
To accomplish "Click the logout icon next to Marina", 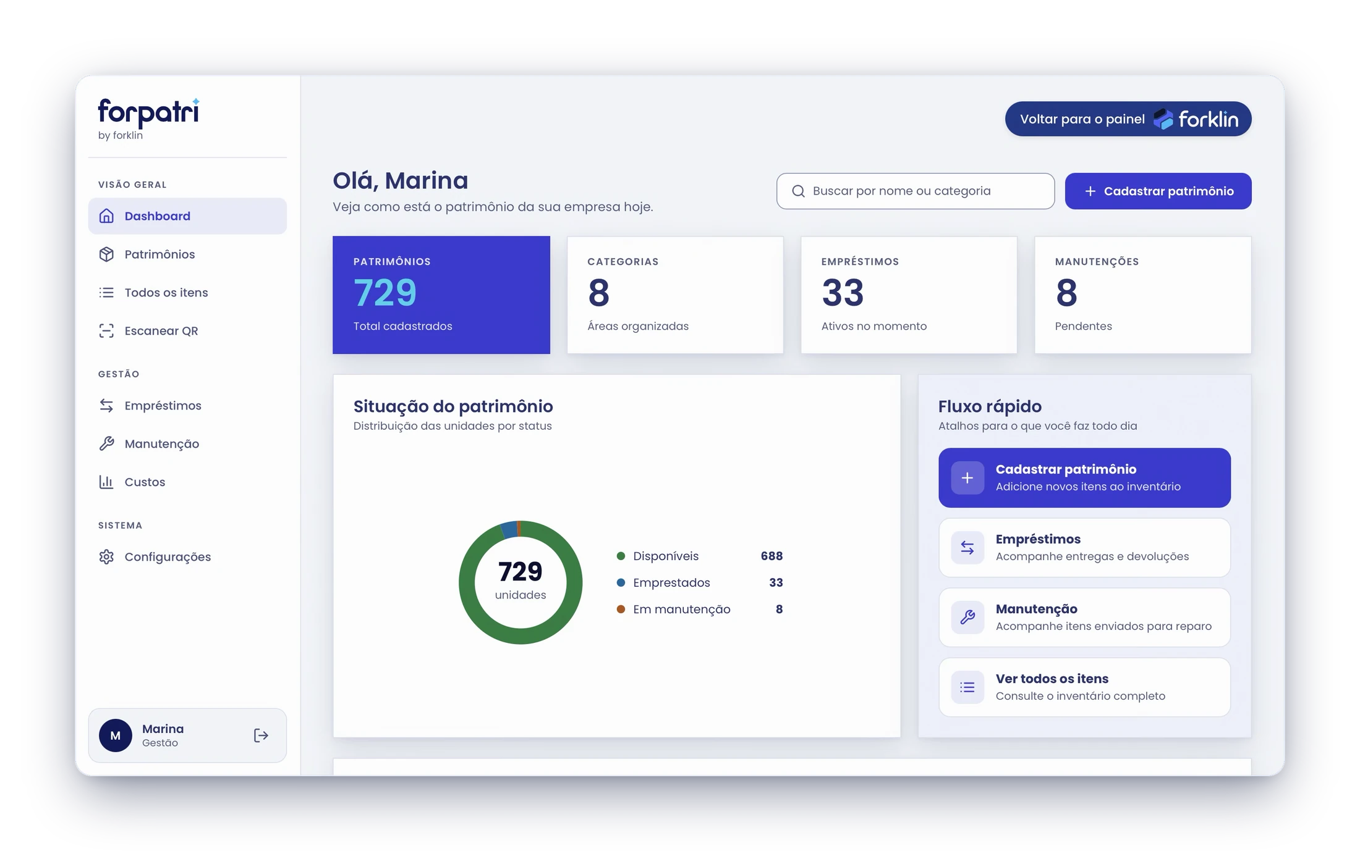I will [261, 735].
